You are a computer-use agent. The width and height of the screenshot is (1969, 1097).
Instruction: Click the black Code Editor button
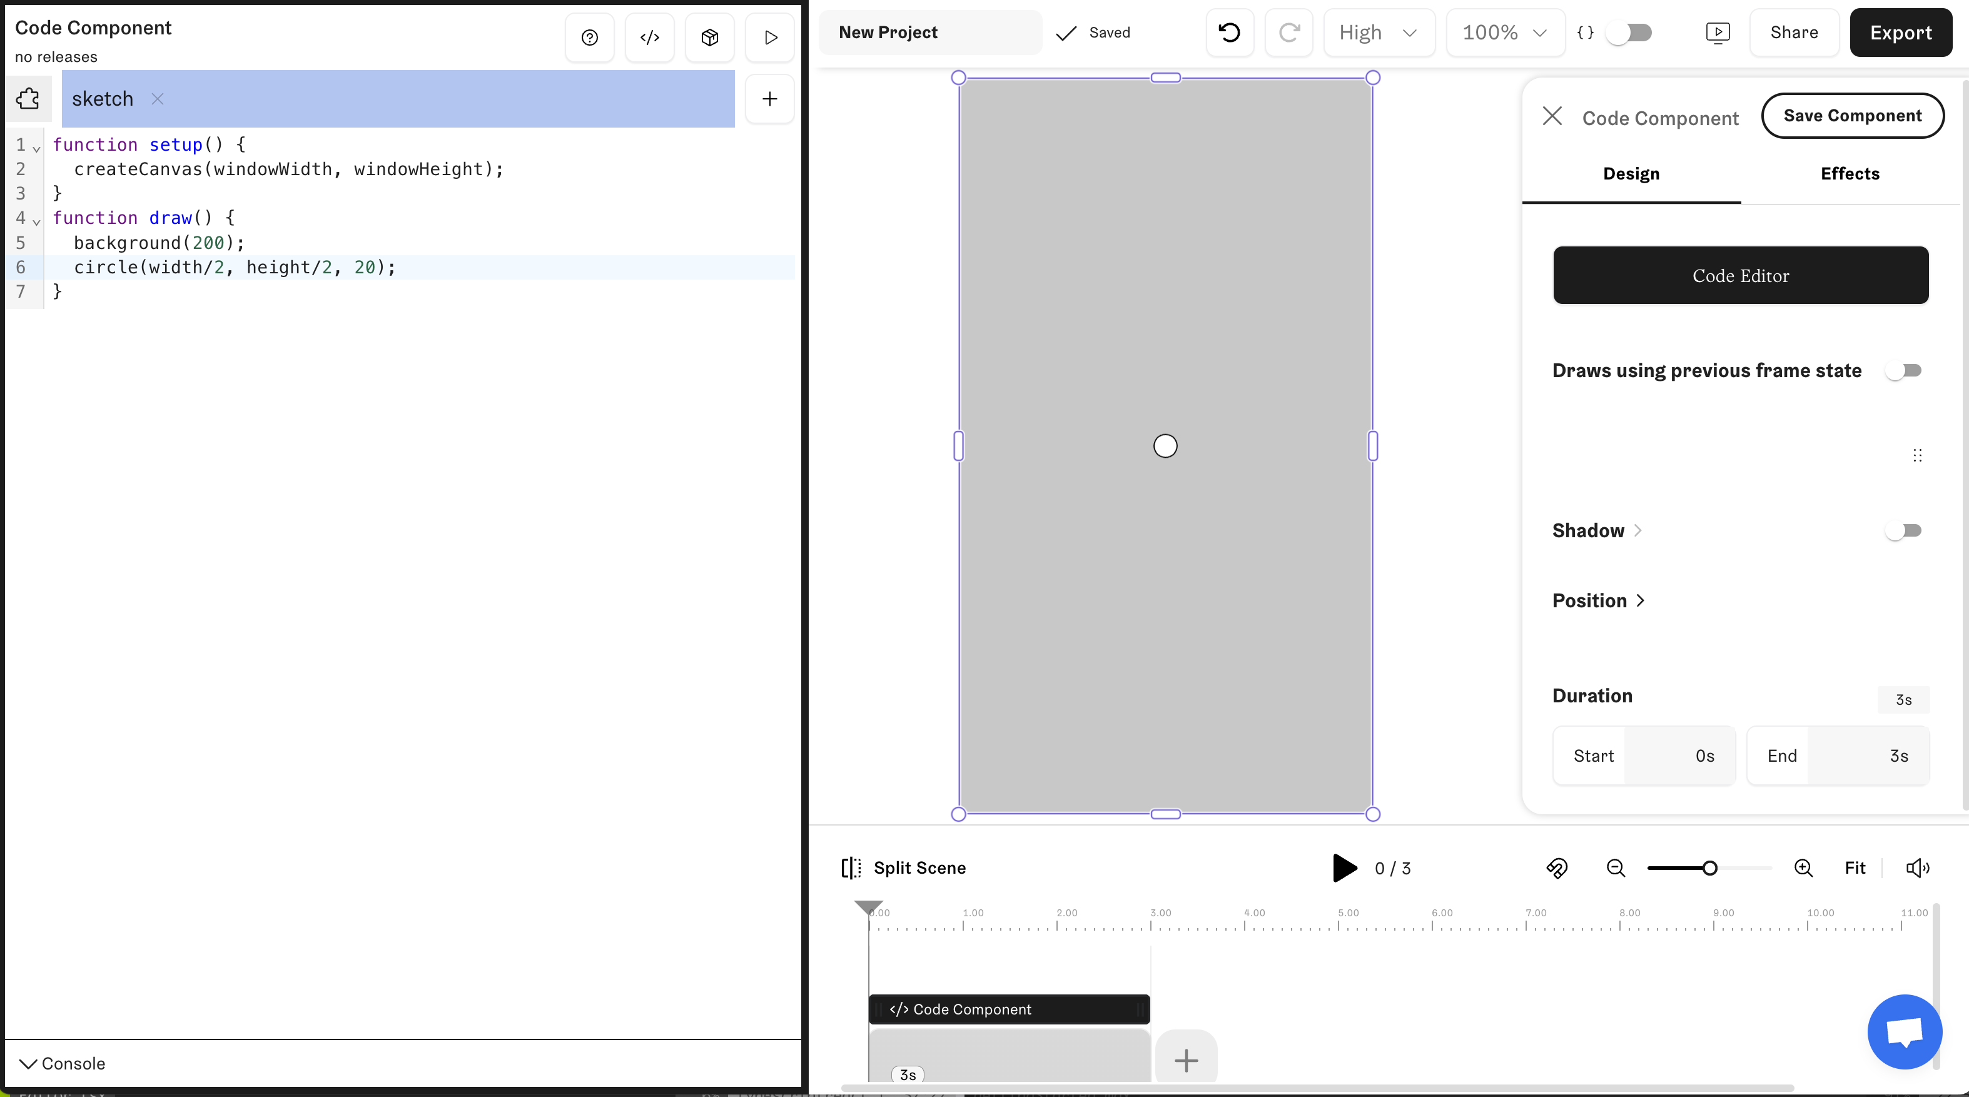coord(1741,276)
